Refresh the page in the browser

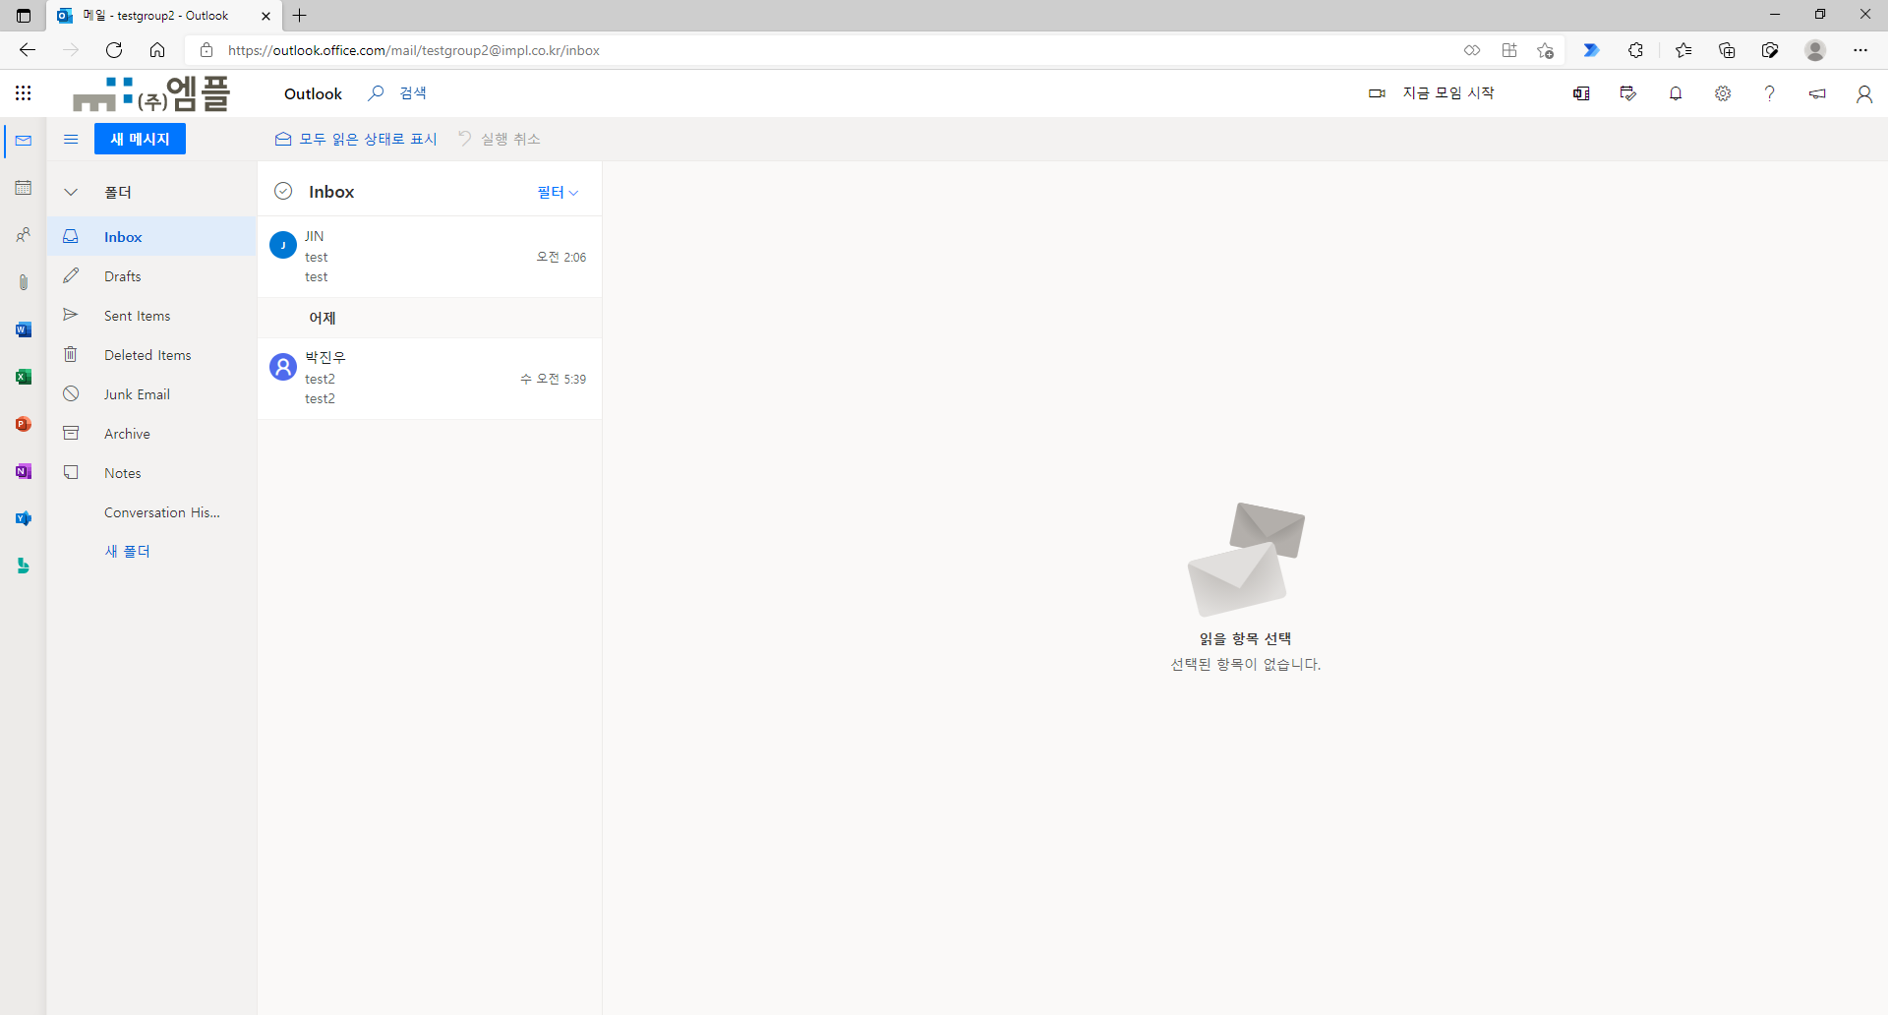(114, 50)
